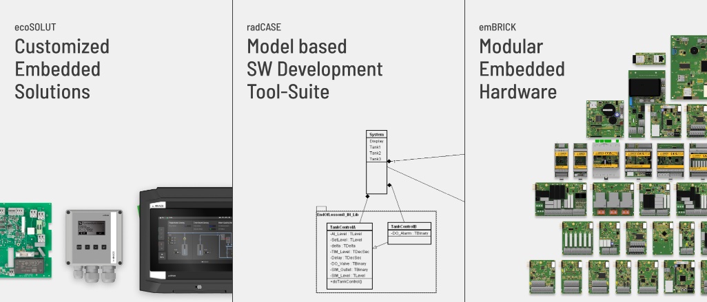The height and width of the screenshot is (302, 707).
Task: Open the Customized Embedded Solutions heading
Action: point(62,69)
